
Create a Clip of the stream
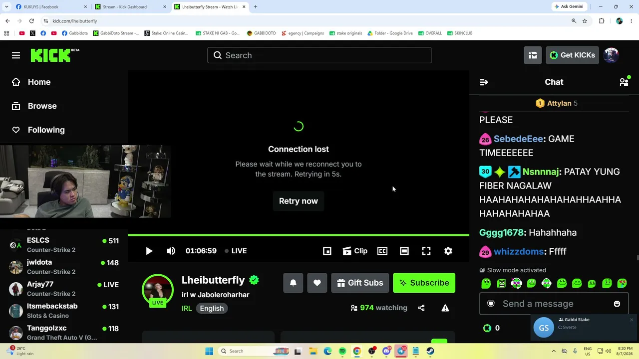[x=355, y=251]
